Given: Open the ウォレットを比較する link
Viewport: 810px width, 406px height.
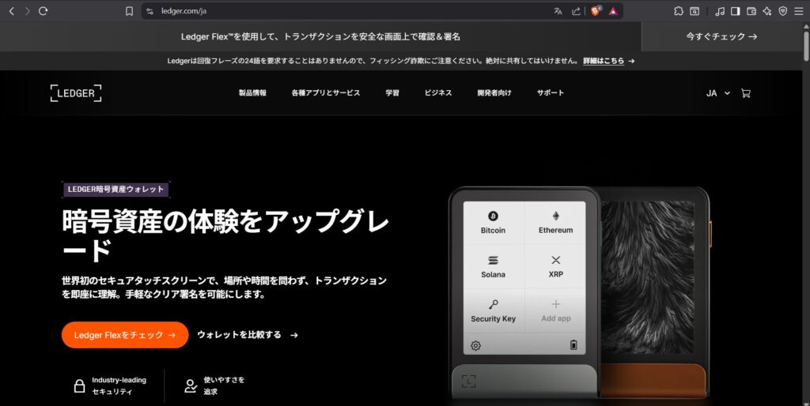Looking at the screenshot, I should point(248,335).
